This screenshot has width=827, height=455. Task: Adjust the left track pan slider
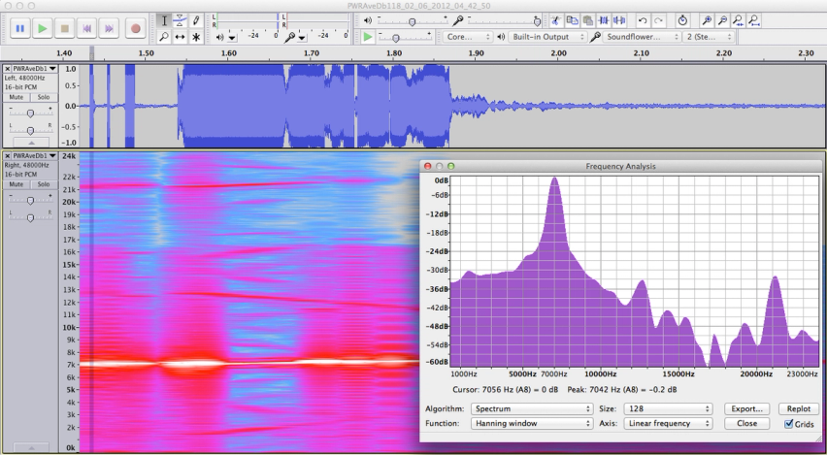click(30, 130)
